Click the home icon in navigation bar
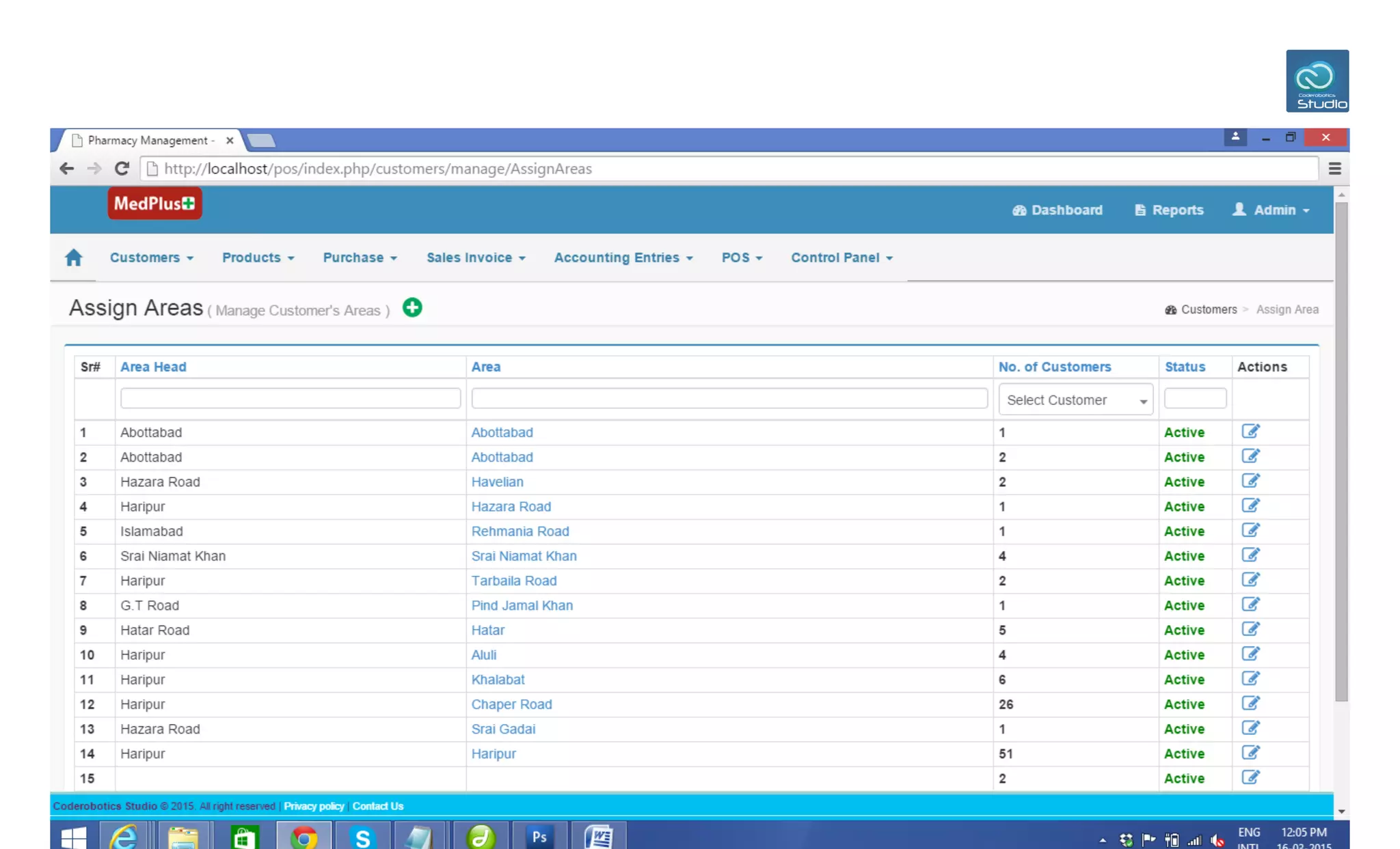The height and width of the screenshot is (849, 1400). tap(74, 258)
